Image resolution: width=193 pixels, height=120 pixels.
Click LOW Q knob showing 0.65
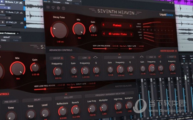[x=96, y=70]
